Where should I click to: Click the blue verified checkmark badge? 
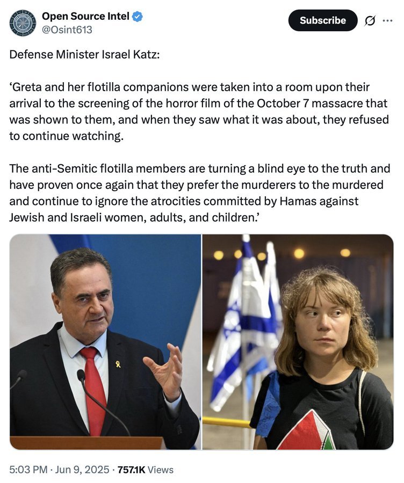137,16
